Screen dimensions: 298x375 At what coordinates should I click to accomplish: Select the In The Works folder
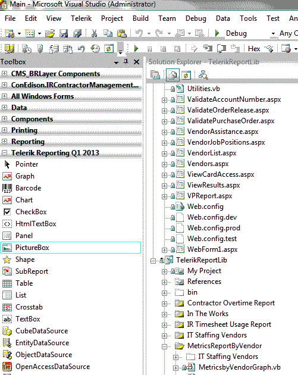[x=208, y=314]
